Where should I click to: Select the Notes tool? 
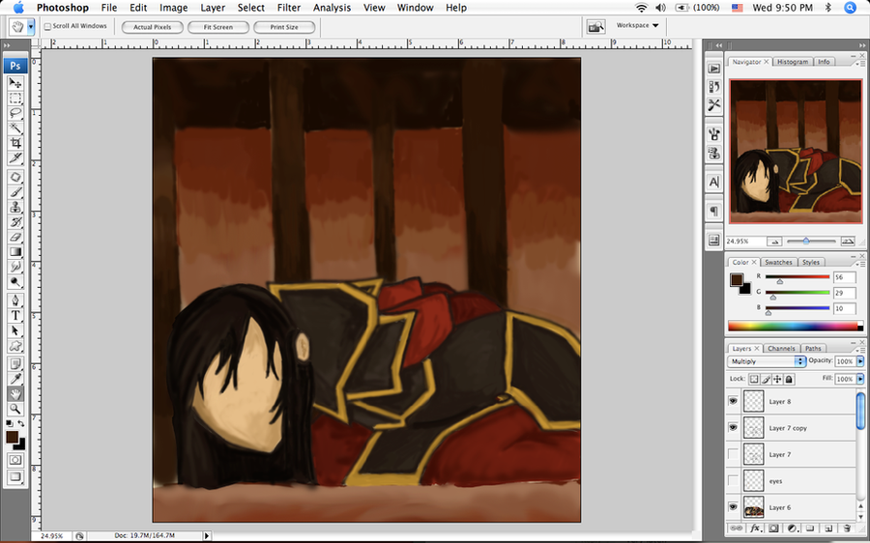pos(14,364)
